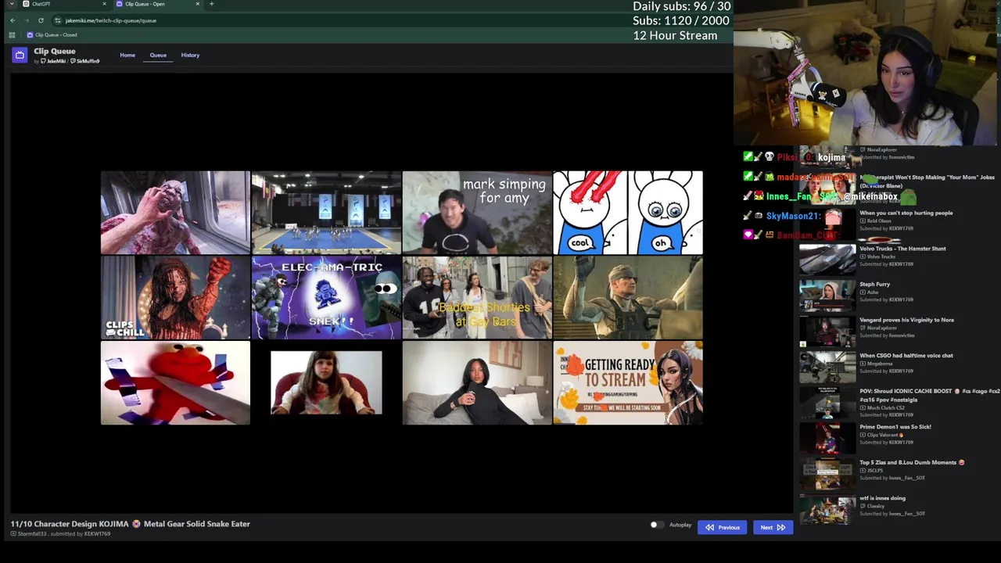Click the woman on couch video thumbnail
The height and width of the screenshot is (563, 1001).
[477, 383]
